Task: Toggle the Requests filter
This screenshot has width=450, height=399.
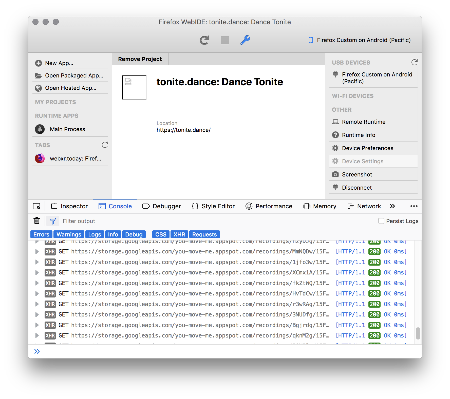Action: [x=204, y=234]
